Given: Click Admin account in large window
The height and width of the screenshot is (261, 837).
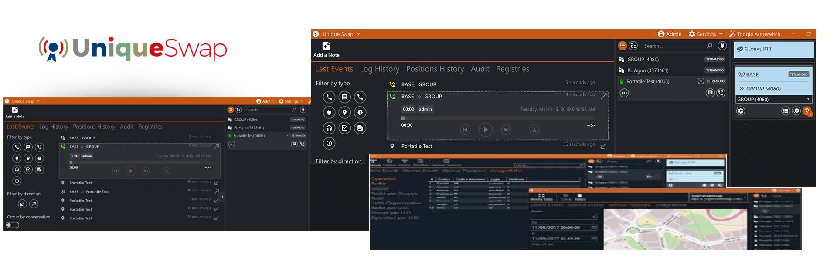Looking at the screenshot, I should [x=670, y=34].
